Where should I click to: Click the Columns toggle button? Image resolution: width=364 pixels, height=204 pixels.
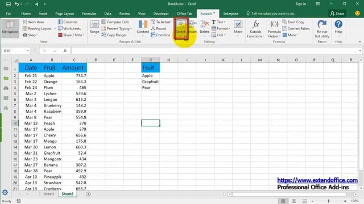coord(68,22)
